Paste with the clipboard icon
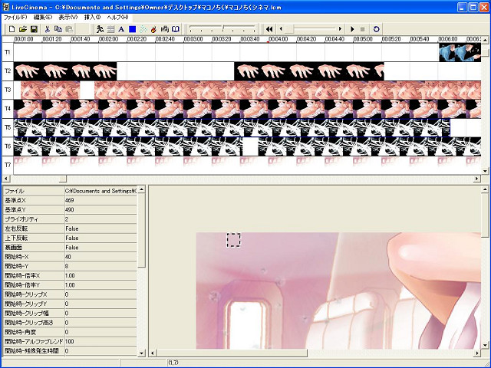 [69, 29]
